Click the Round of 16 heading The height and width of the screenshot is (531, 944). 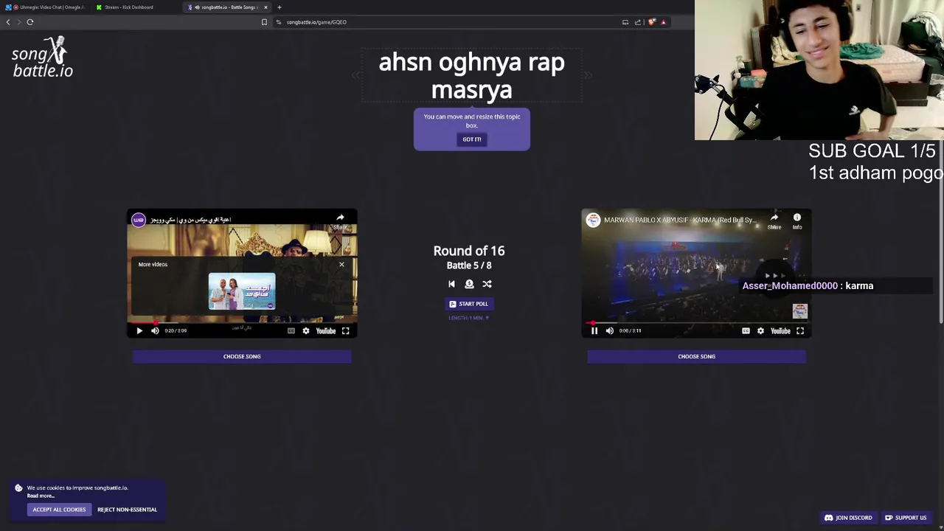click(469, 251)
